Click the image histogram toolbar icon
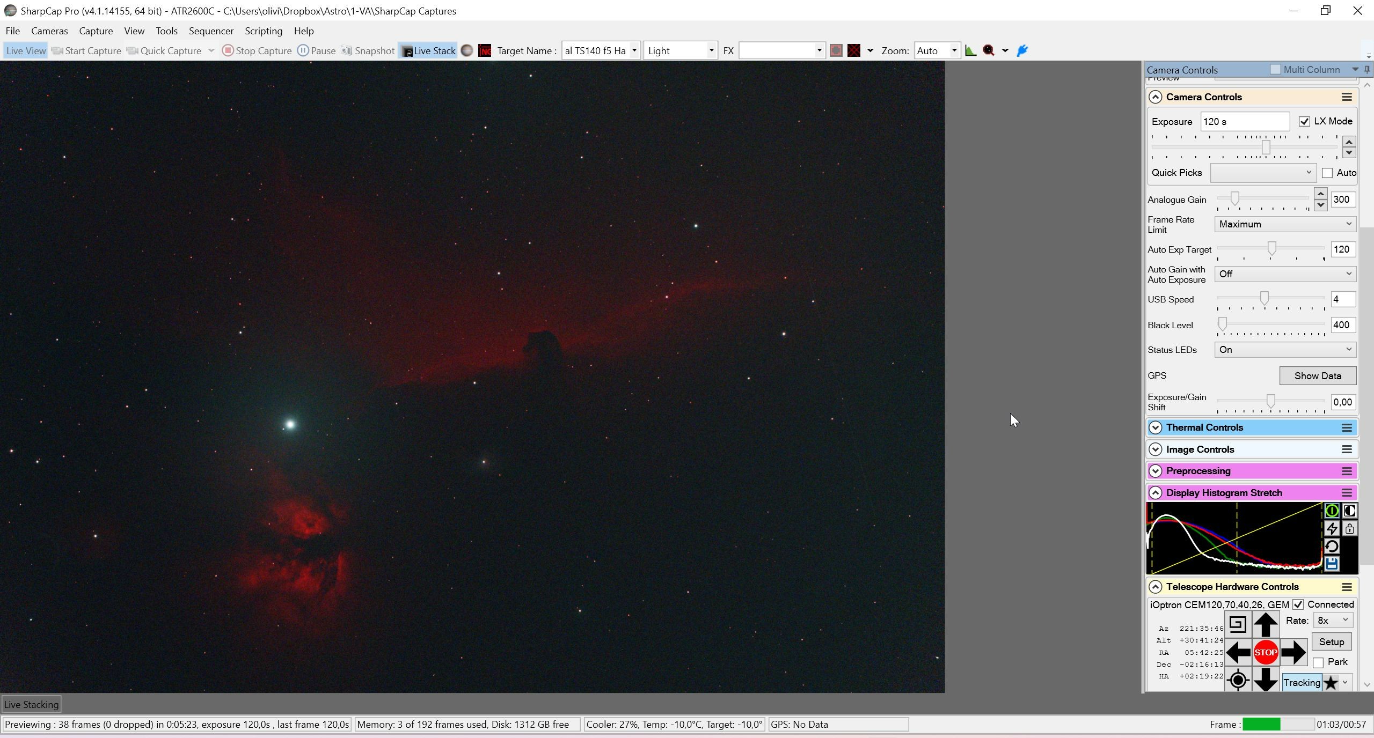Viewport: 1374px width, 738px height. pyautogui.click(x=970, y=50)
